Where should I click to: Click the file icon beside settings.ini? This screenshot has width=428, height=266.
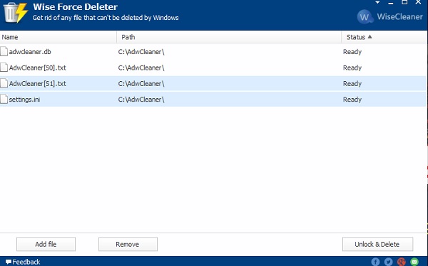coord(4,99)
